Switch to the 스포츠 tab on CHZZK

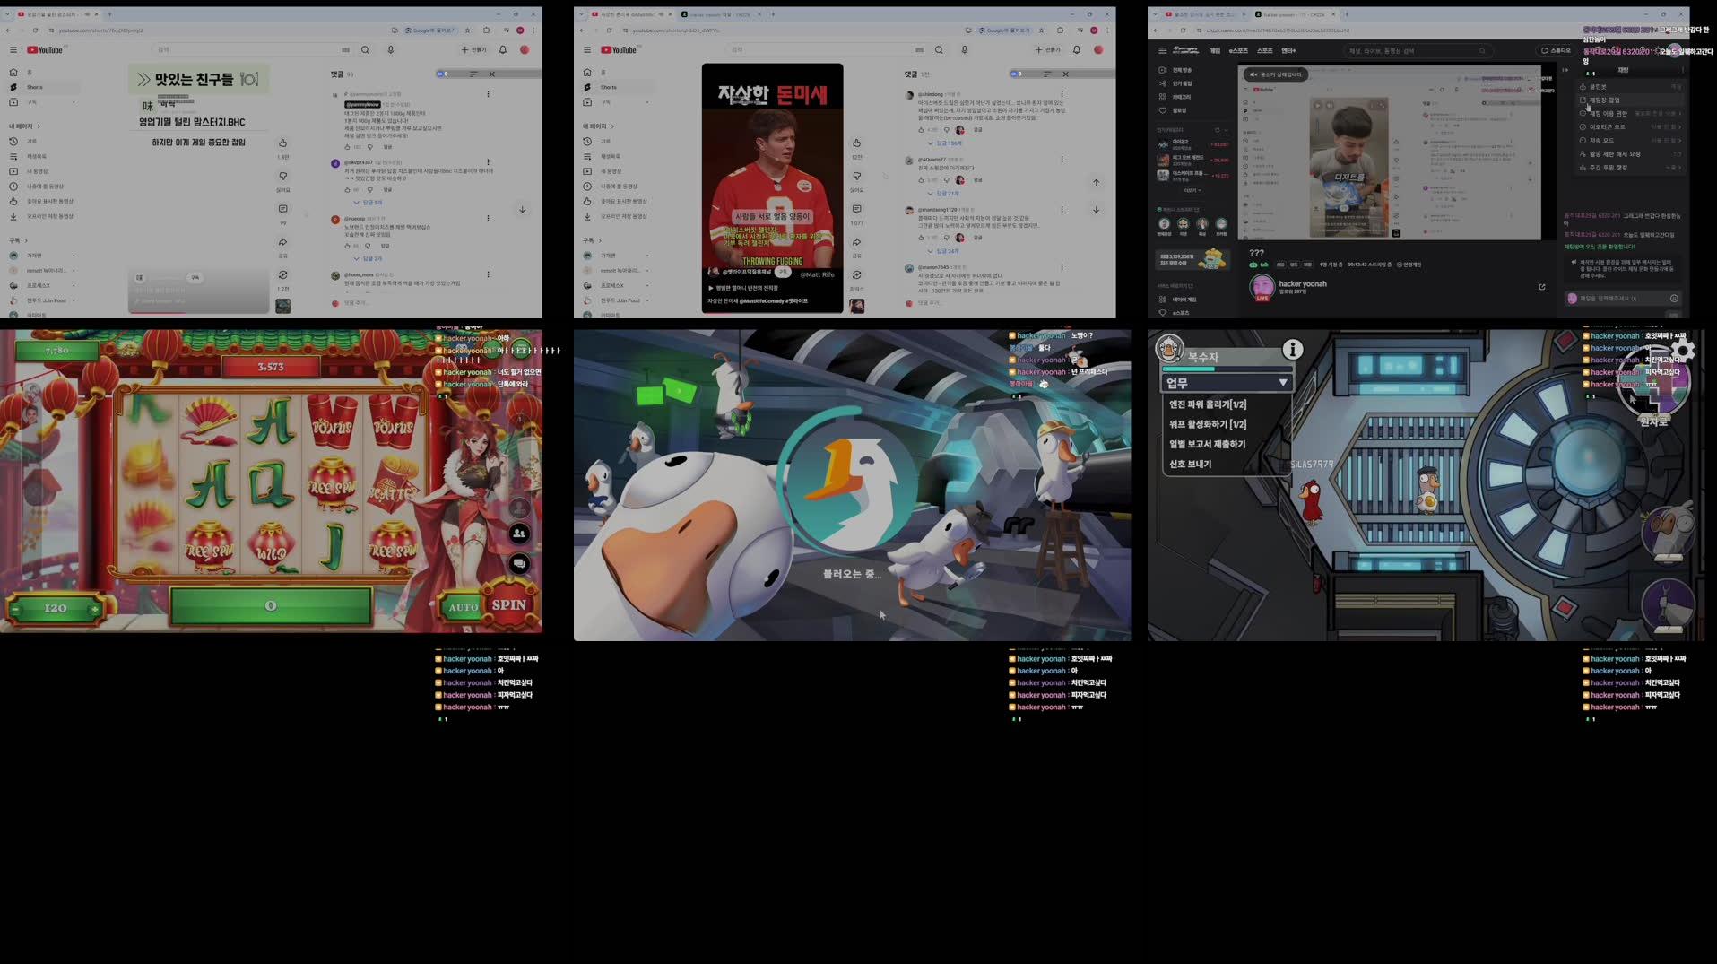point(1266,51)
